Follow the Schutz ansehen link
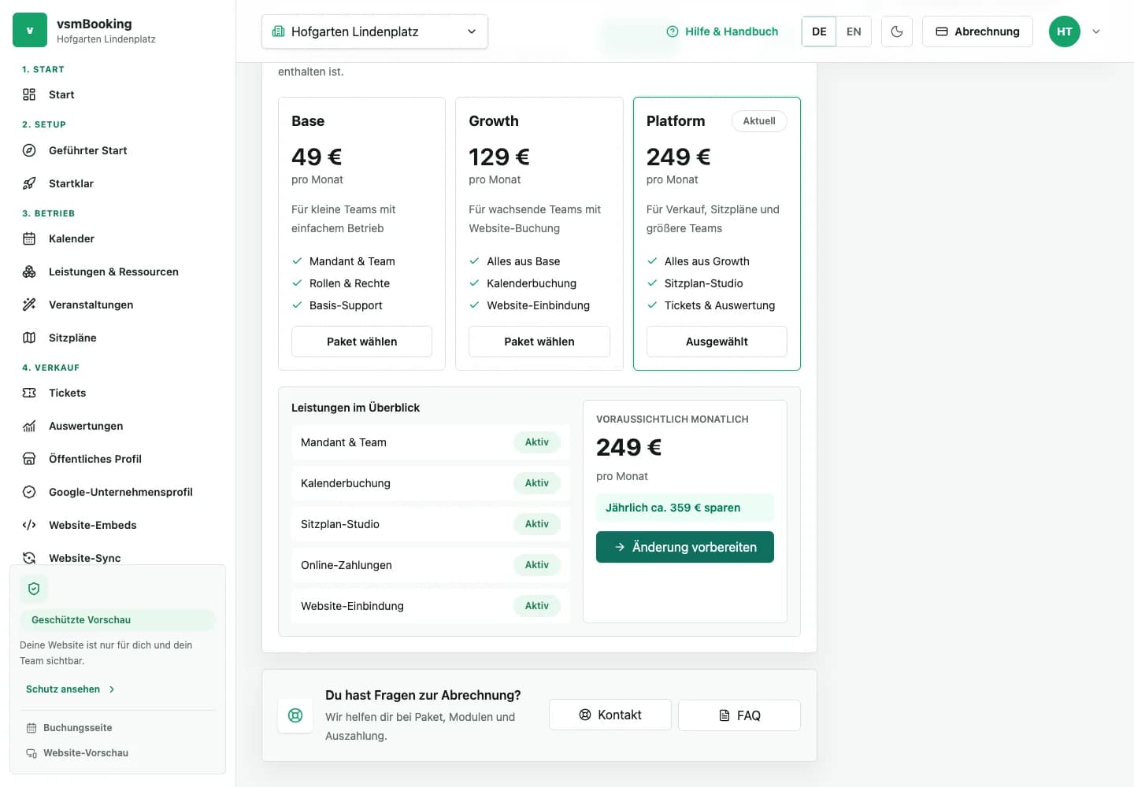This screenshot has height=787, width=1134. [x=71, y=689]
